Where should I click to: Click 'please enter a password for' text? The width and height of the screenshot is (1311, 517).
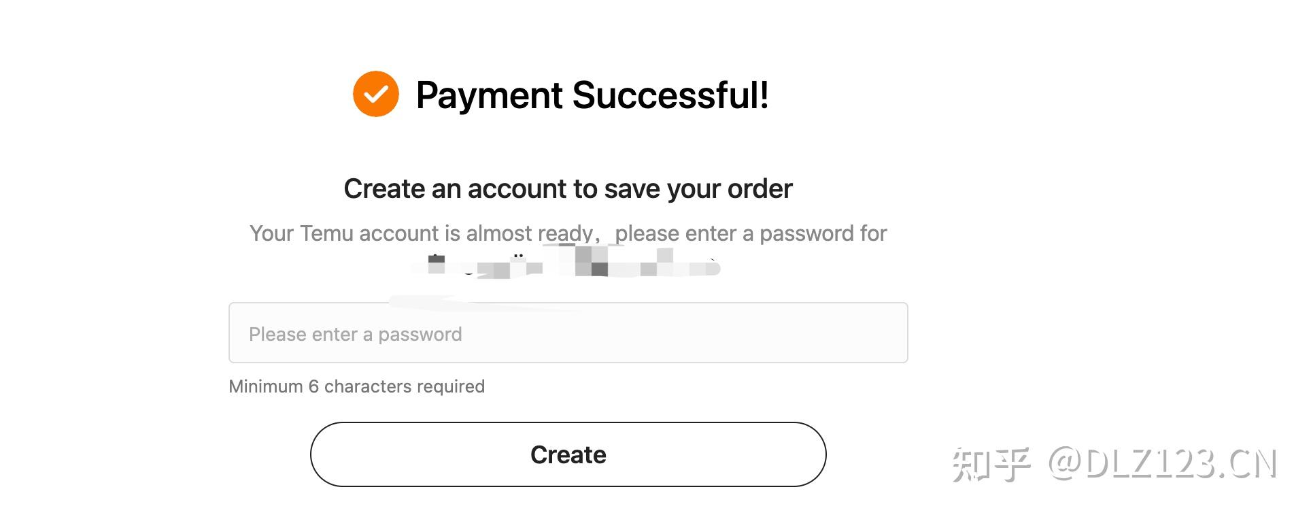[751, 234]
